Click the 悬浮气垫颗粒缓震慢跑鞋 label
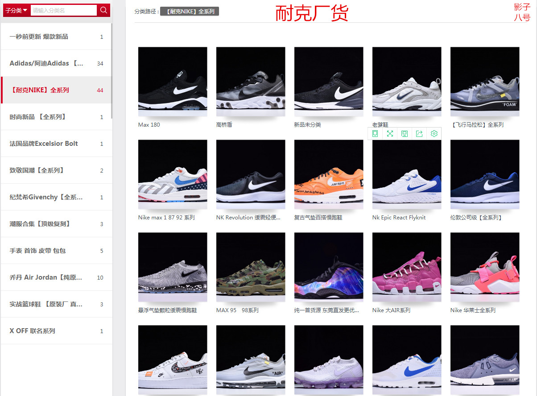This screenshot has width=537, height=396. click(x=168, y=310)
